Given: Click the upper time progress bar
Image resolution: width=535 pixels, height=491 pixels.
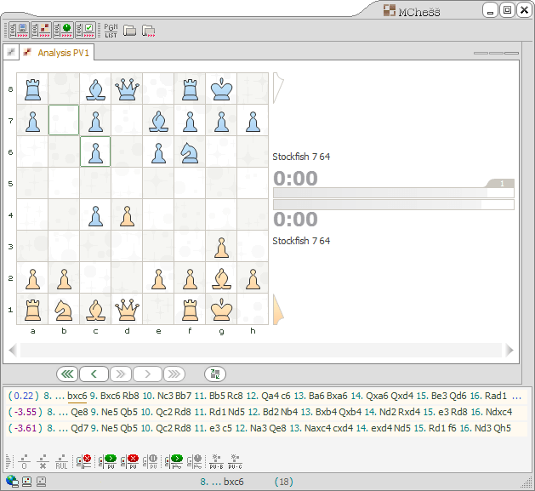Looking at the screenshot, I should pos(394,193).
